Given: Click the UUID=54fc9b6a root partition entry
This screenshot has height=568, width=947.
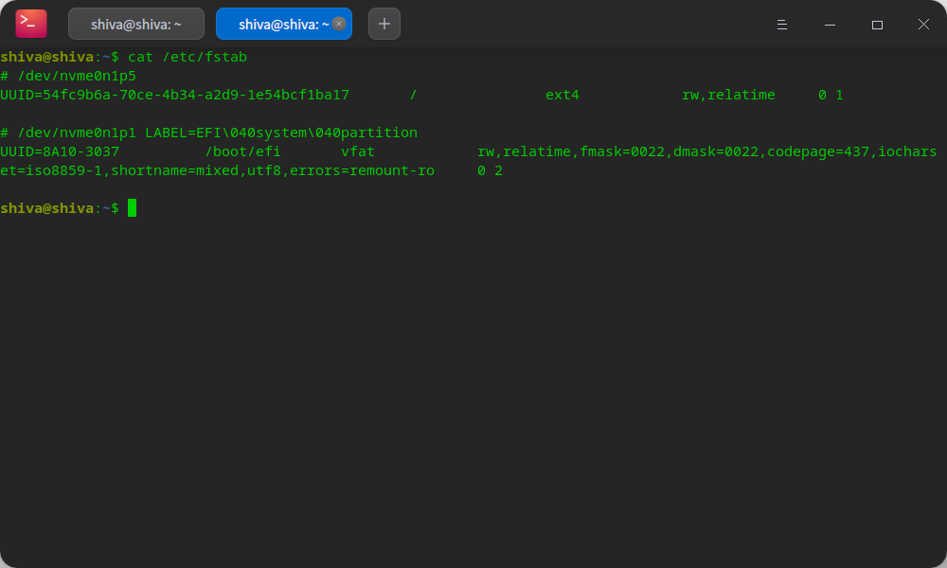Looking at the screenshot, I should [x=175, y=95].
